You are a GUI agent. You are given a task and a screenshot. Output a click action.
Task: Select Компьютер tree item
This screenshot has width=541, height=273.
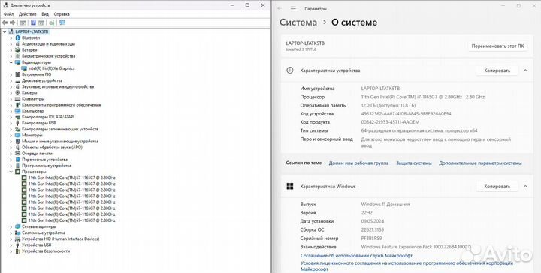(x=33, y=111)
